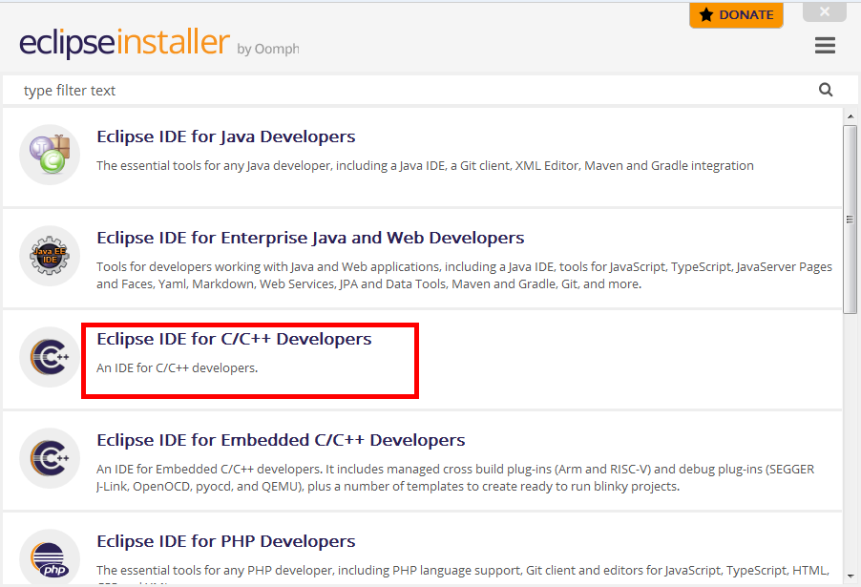Open the hamburger menu
This screenshot has width=861, height=587.
[825, 45]
